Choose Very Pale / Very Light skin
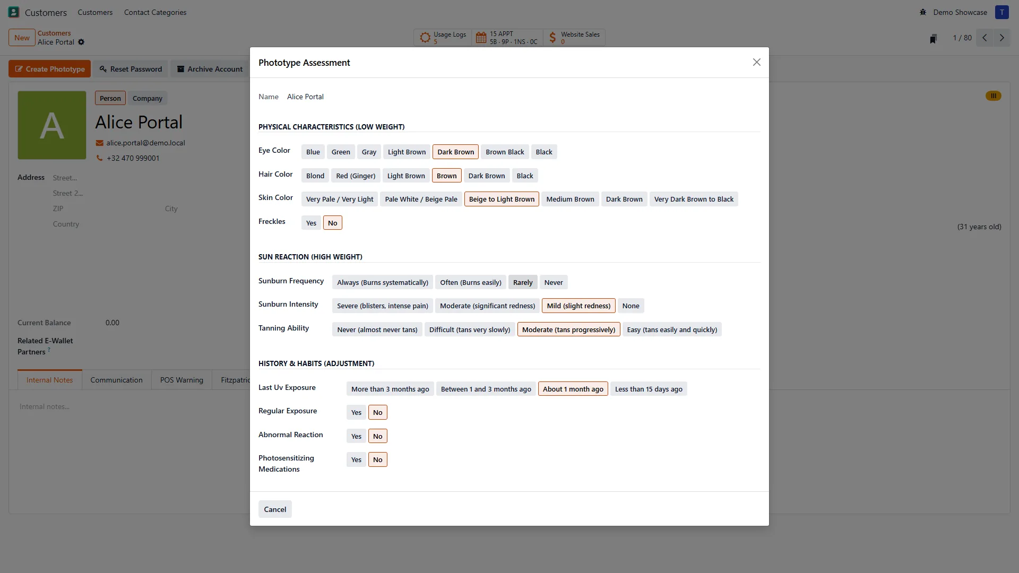Image resolution: width=1019 pixels, height=573 pixels. pyautogui.click(x=340, y=199)
